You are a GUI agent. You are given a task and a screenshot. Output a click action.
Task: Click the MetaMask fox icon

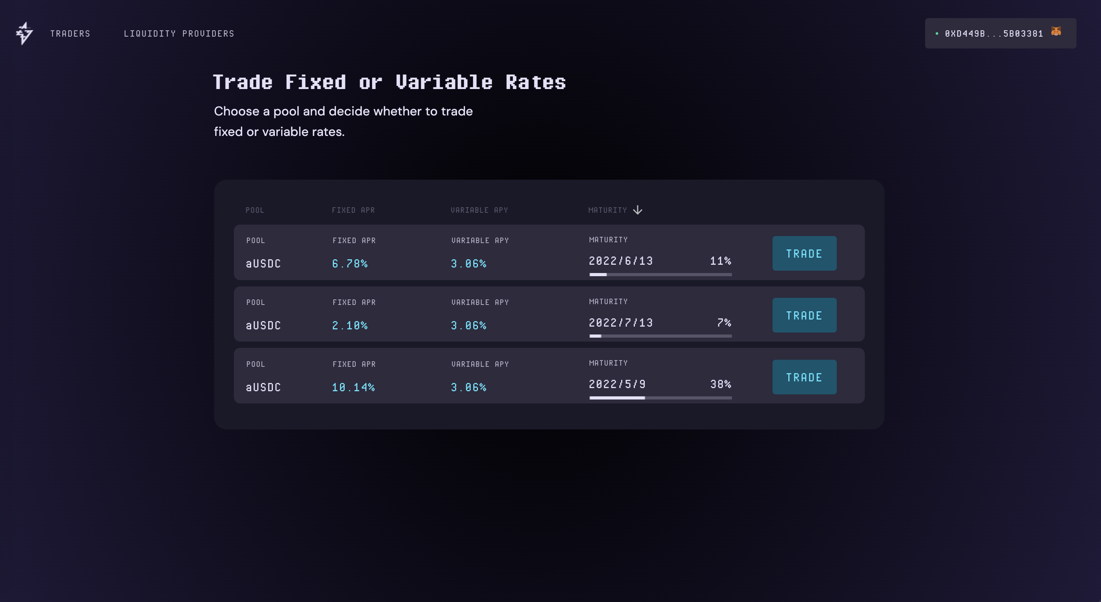[1056, 32]
